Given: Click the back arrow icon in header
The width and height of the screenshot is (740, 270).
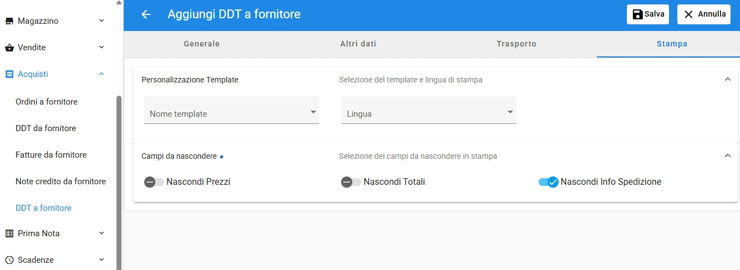Looking at the screenshot, I should 146,14.
